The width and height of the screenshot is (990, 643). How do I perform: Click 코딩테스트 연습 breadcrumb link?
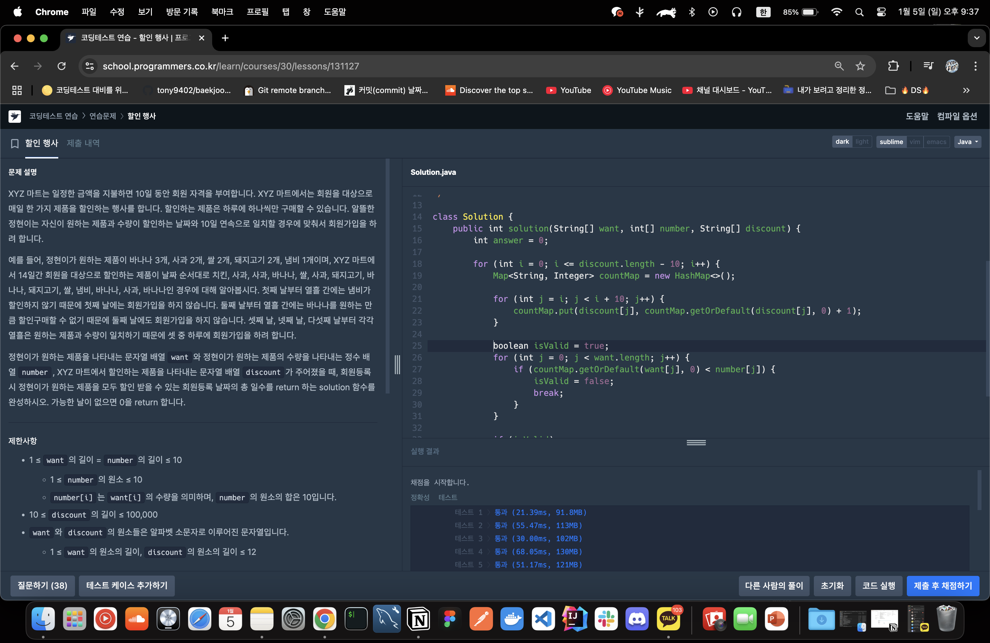(x=54, y=116)
